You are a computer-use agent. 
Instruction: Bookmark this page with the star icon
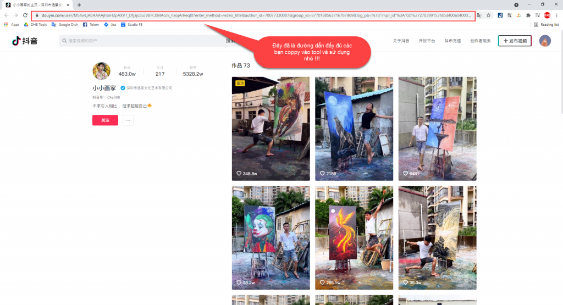[489, 15]
